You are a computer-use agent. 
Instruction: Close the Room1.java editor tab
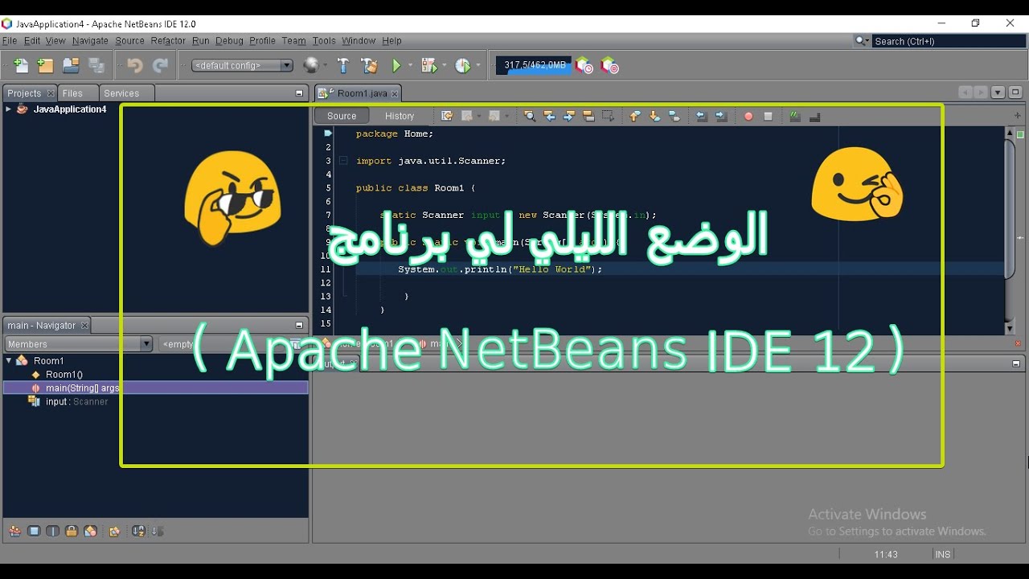pyautogui.click(x=394, y=94)
